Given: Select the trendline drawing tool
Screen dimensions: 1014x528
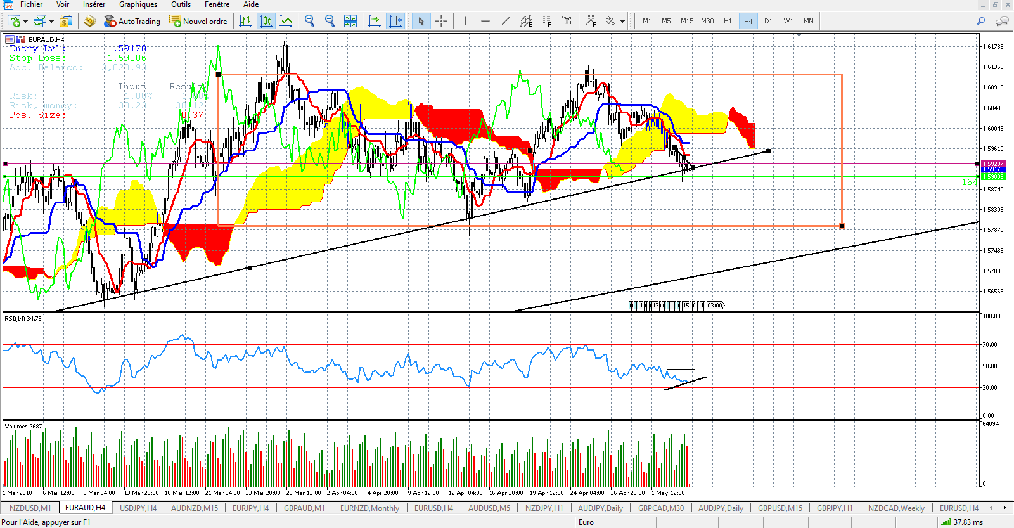Looking at the screenshot, I should click(505, 21).
